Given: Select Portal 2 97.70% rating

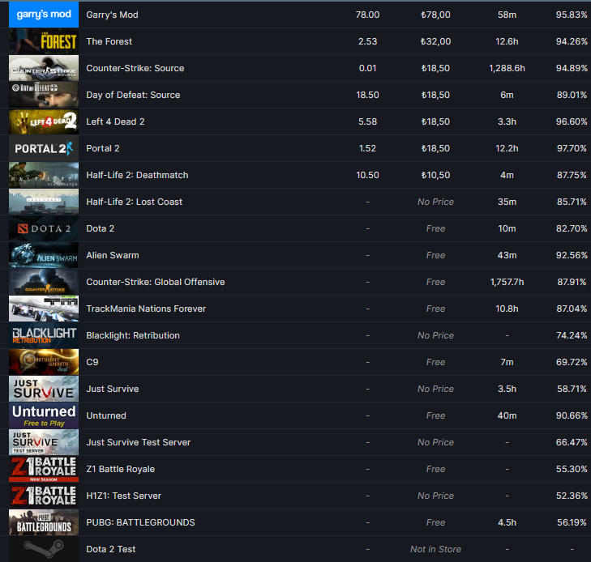Looking at the screenshot, I should [x=572, y=148].
